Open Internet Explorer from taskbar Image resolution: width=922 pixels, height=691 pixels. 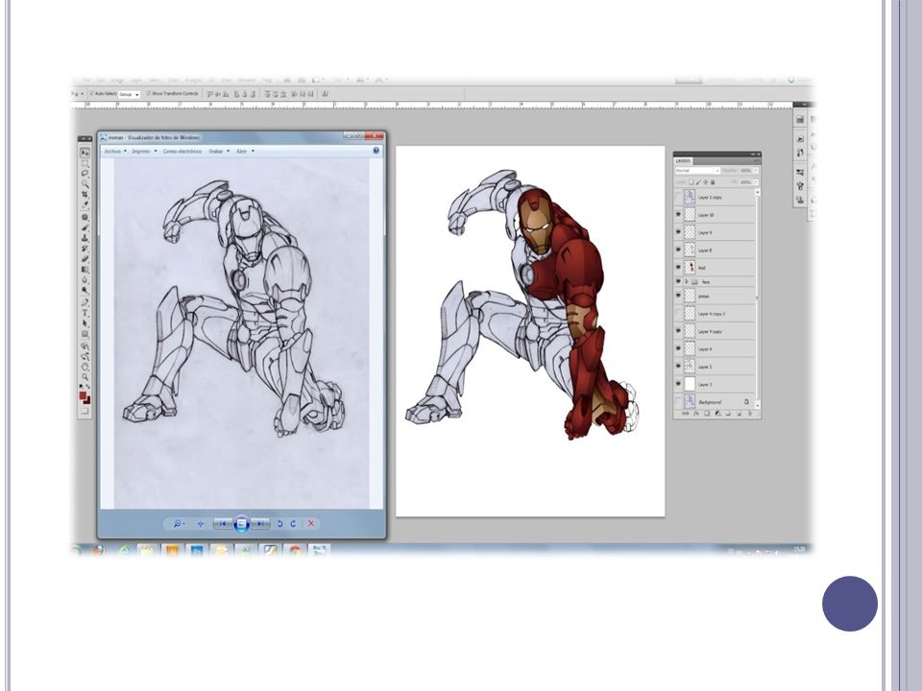(x=125, y=551)
